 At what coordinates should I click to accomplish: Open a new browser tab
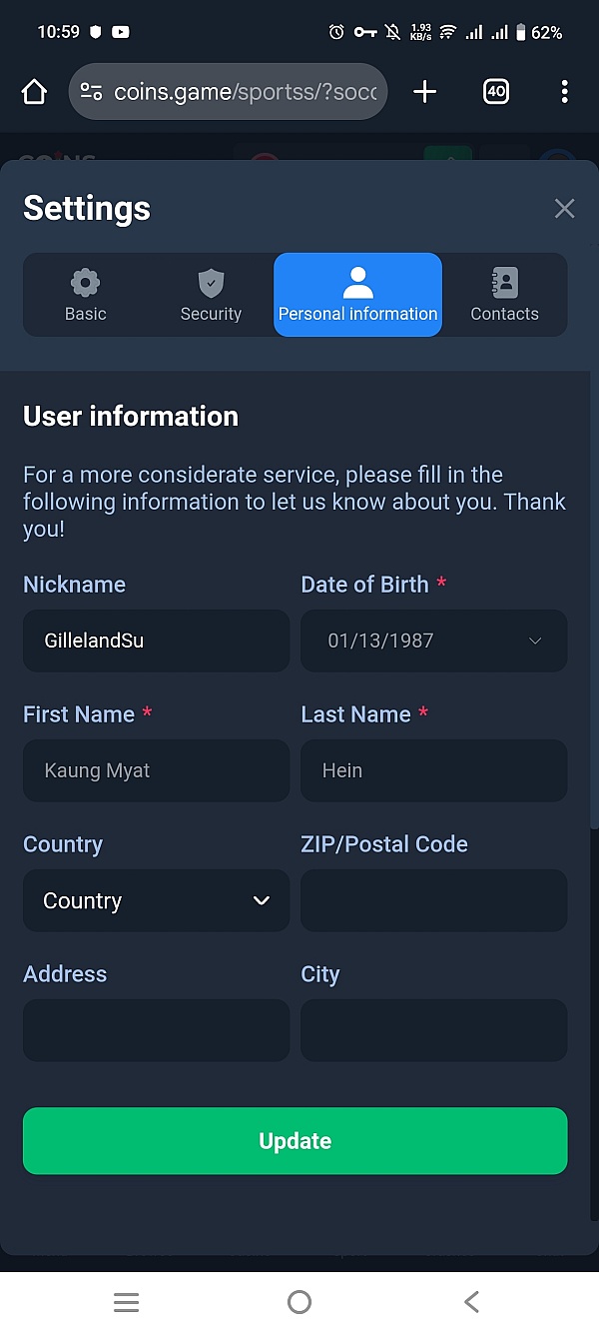[425, 92]
